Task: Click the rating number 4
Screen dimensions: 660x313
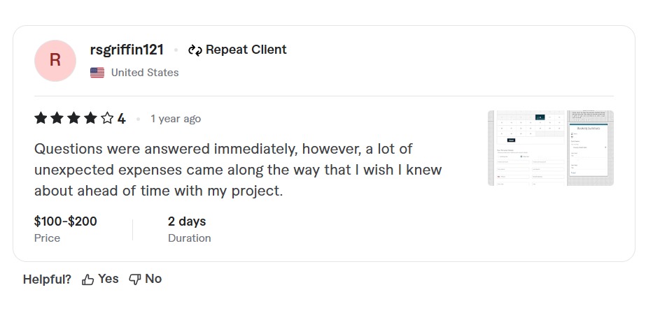Action: pos(121,119)
